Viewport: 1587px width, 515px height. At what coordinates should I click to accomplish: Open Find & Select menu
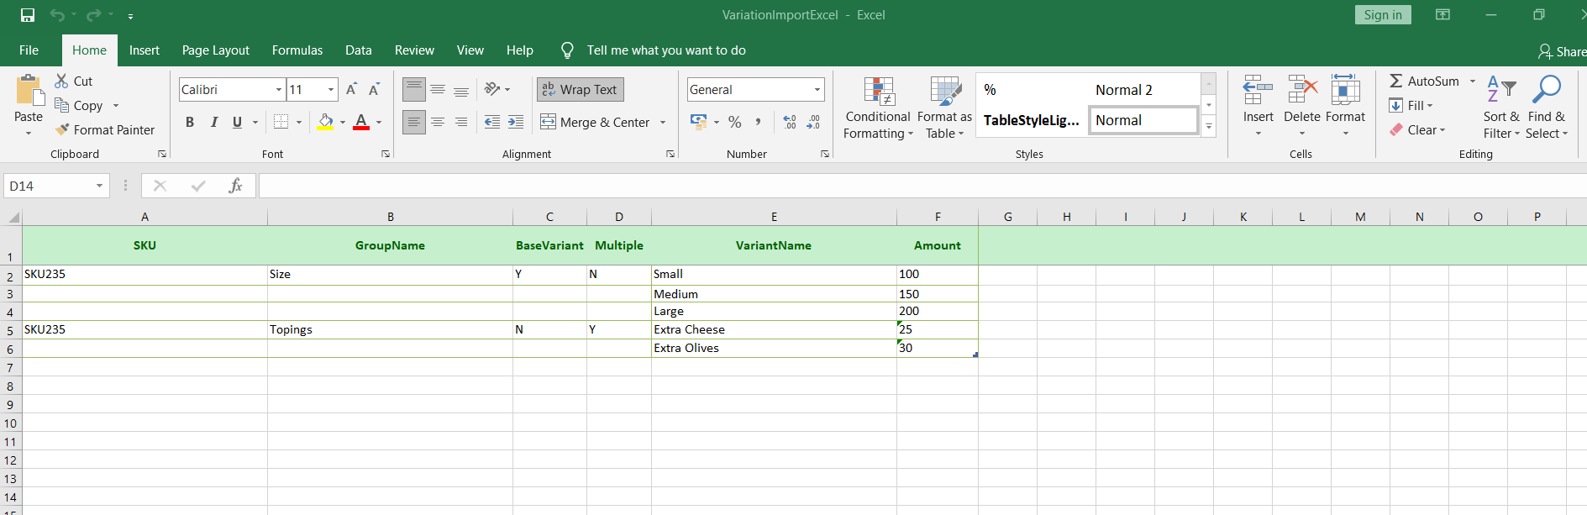point(1547,108)
